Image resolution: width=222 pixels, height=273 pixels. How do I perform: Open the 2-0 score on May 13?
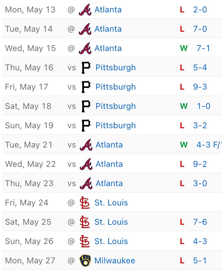coord(200,10)
